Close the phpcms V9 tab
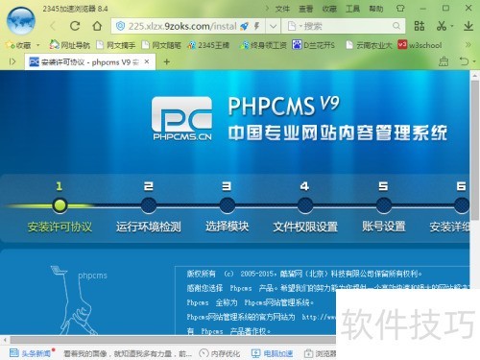The width and height of the screenshot is (480, 360). pyautogui.click(x=147, y=61)
